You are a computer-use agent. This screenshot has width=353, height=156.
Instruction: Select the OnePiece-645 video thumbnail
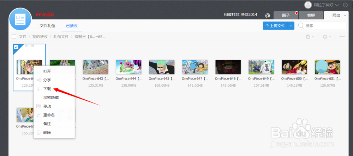point(162,67)
